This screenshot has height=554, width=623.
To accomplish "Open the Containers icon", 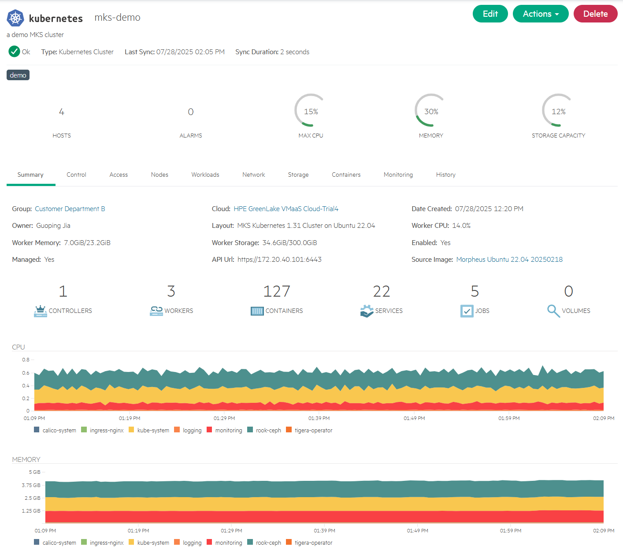I will [257, 311].
